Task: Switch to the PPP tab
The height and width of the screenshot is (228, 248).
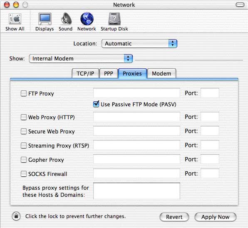Action: [109, 73]
